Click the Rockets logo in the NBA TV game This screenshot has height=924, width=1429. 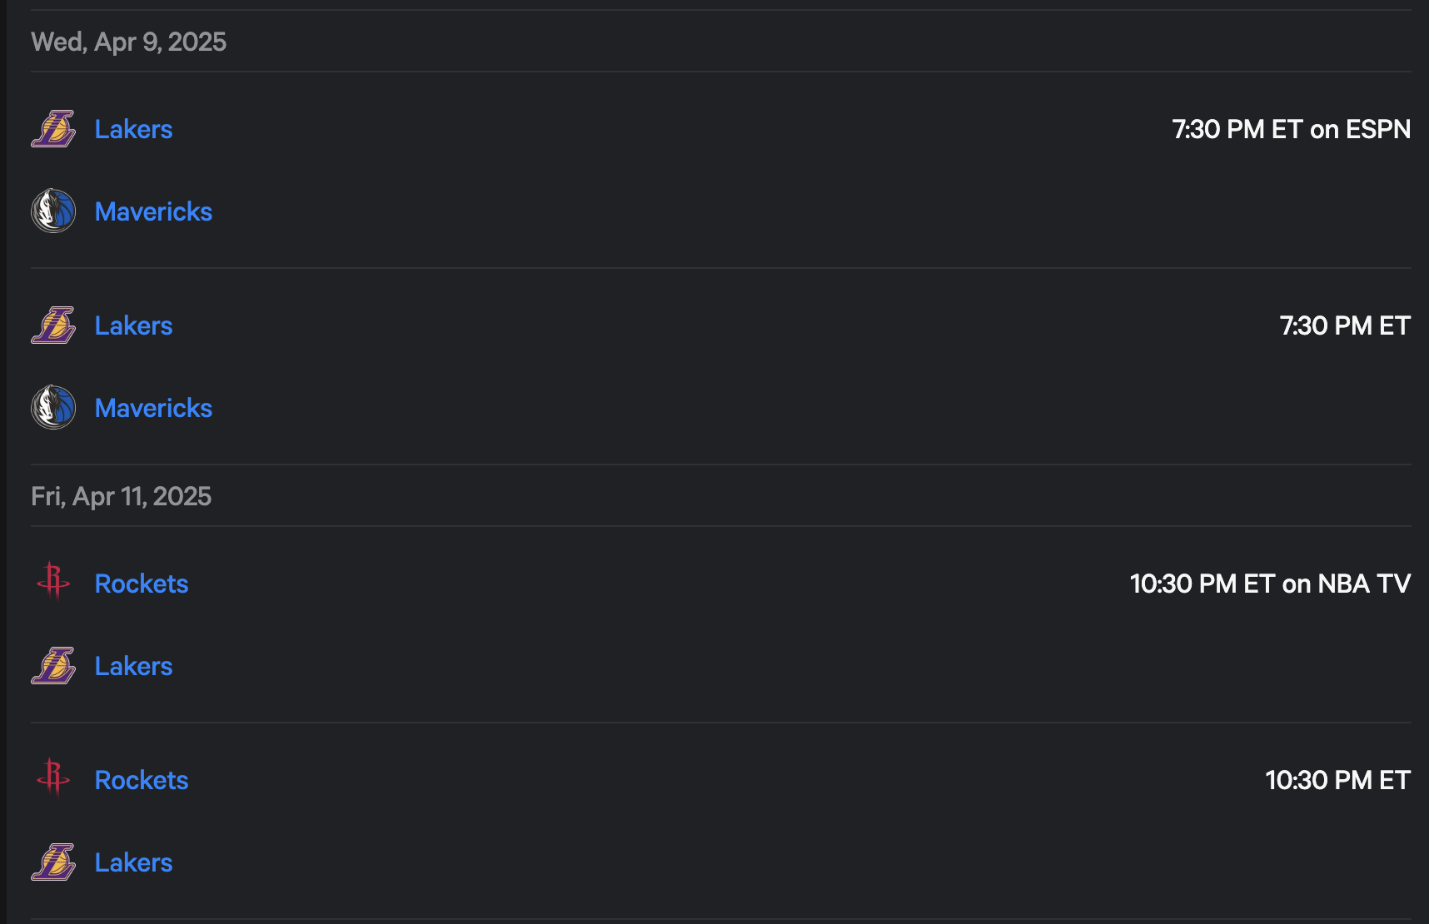53,581
